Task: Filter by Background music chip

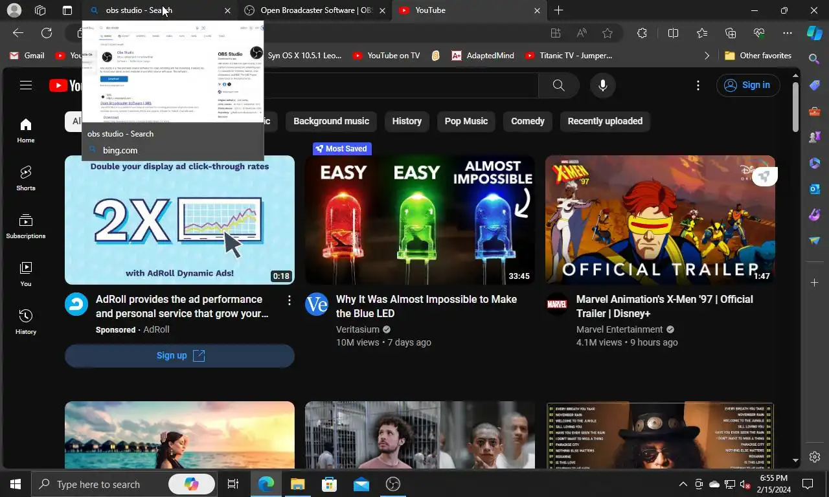Action: [331, 121]
